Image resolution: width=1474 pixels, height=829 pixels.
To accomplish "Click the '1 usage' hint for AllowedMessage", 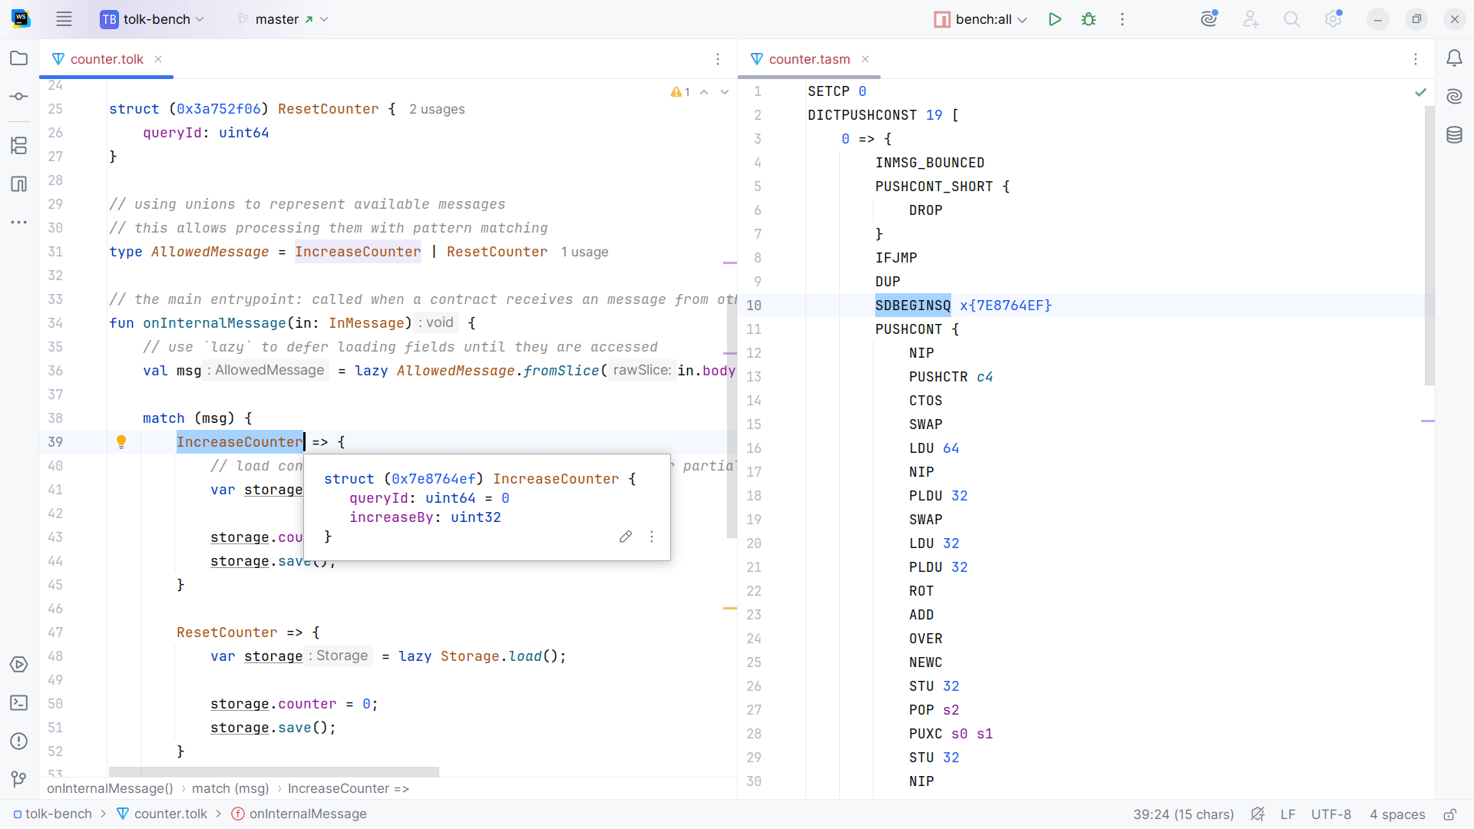I will (x=584, y=252).
